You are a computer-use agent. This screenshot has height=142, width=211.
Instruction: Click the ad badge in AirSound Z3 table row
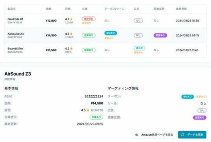point(138,35)
